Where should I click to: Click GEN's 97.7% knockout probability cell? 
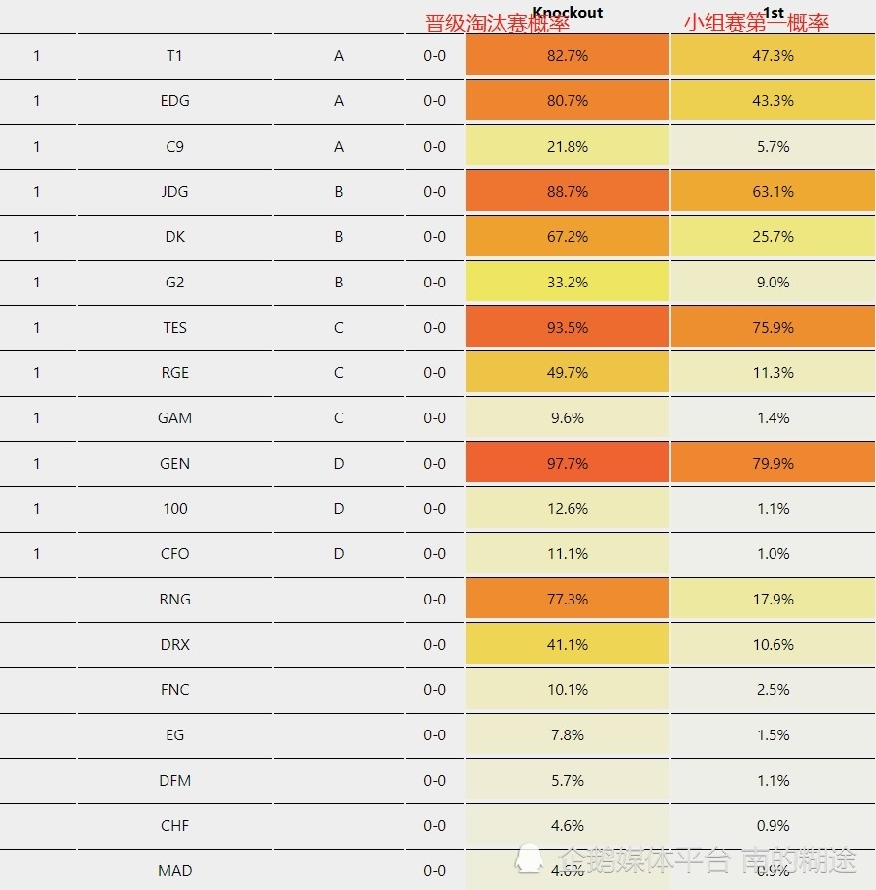point(568,464)
